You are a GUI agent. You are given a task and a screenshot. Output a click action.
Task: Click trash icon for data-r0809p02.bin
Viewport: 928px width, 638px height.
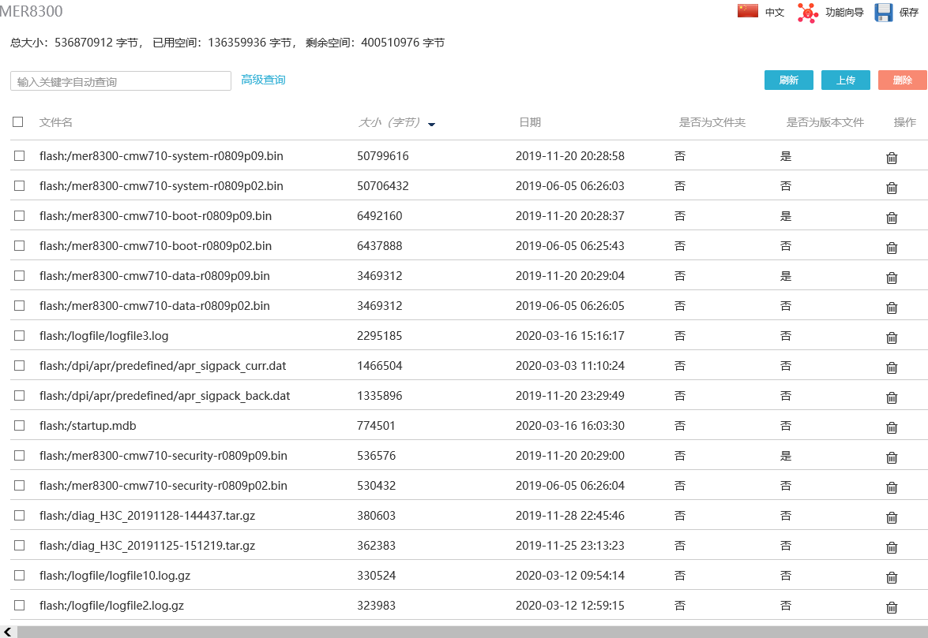(x=892, y=308)
